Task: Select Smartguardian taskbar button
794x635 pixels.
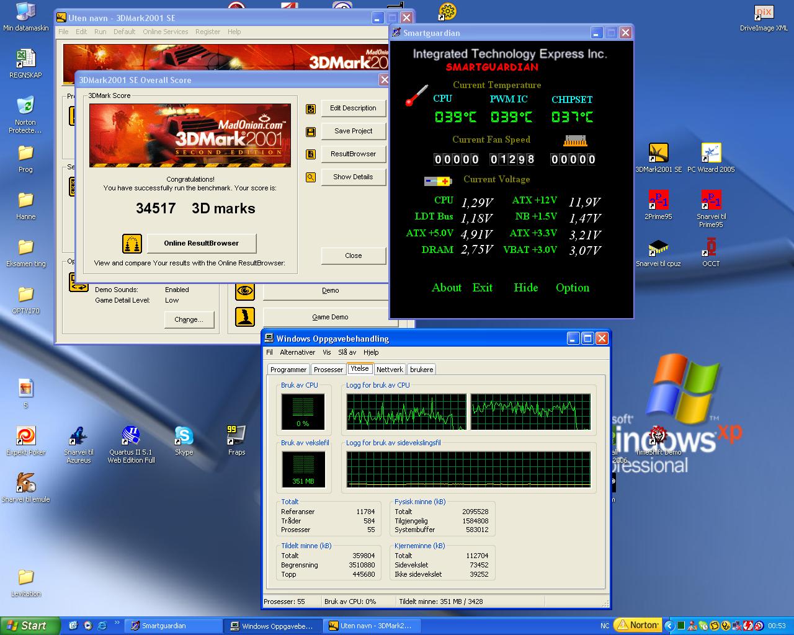Action: [173, 626]
